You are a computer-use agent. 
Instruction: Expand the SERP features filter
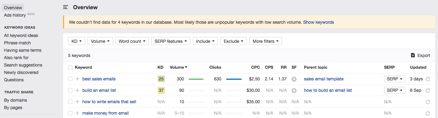pyautogui.click(x=171, y=41)
